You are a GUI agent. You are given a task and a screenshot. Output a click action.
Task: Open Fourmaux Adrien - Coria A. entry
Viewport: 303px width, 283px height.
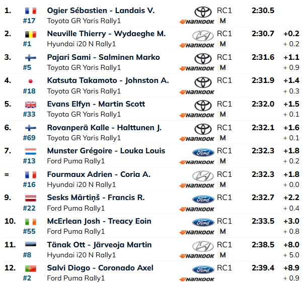99,174
